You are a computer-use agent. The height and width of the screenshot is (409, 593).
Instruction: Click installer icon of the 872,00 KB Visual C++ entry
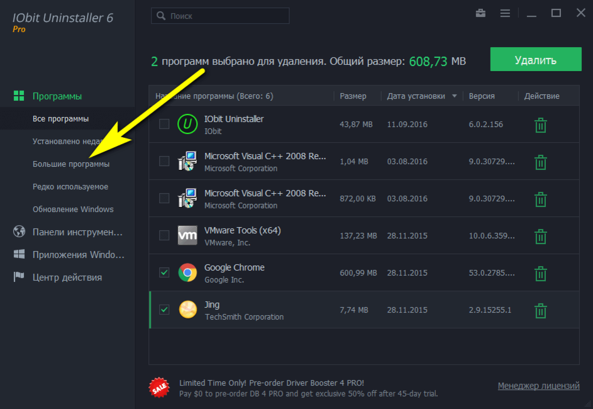click(187, 198)
